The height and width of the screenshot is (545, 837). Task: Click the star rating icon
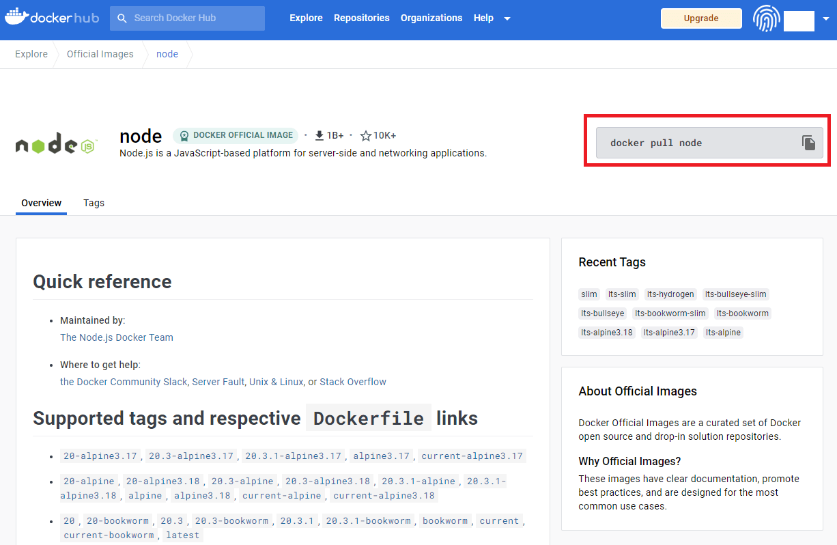click(x=366, y=135)
